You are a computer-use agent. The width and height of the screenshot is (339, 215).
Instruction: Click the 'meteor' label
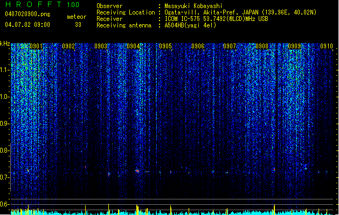point(77,17)
